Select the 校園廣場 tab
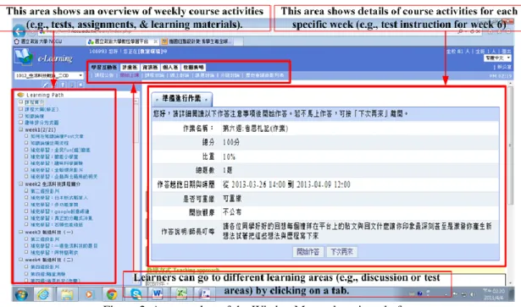521x307 pixels. 193,68
